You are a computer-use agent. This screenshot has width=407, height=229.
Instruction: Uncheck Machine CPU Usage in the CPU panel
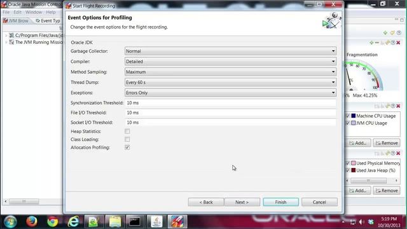348,116
